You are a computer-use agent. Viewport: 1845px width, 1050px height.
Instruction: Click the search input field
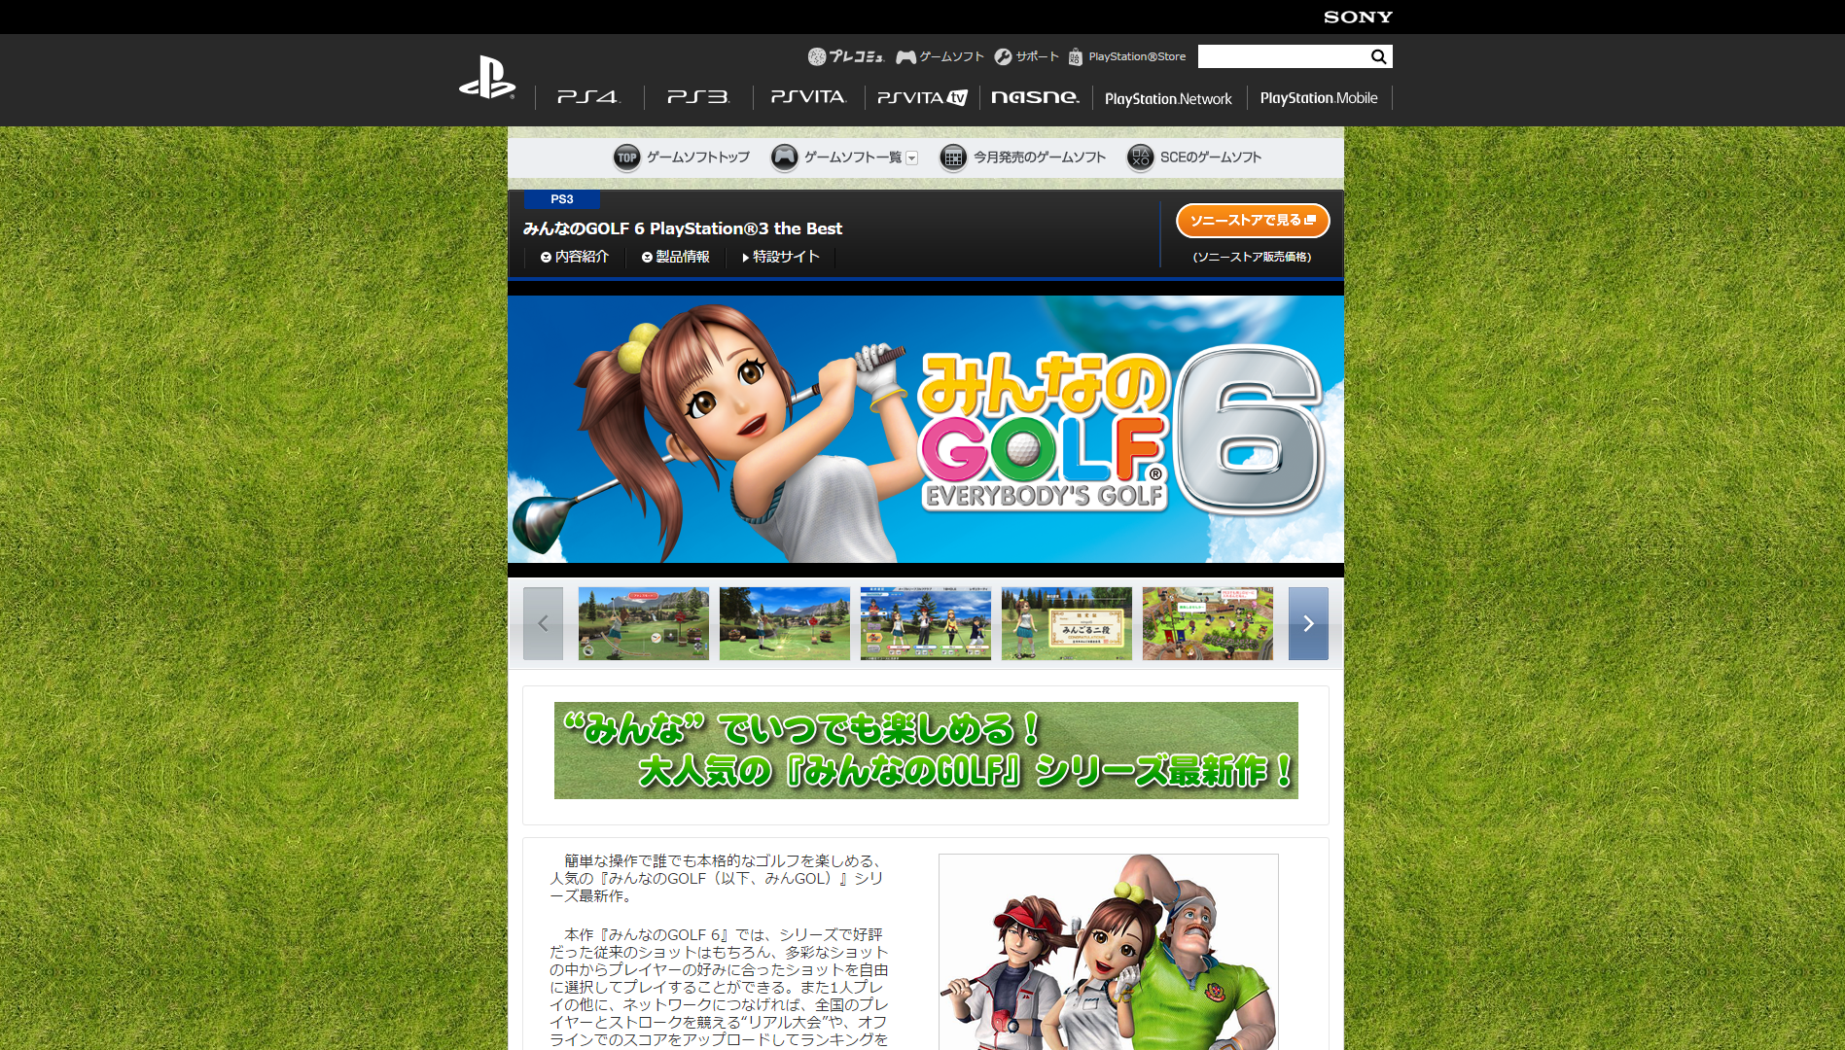pos(1283,56)
